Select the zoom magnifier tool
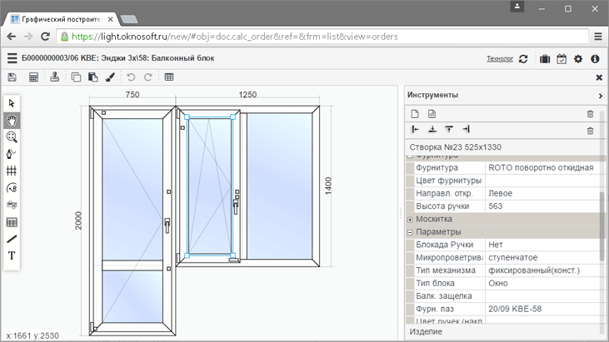This screenshot has height=342, width=609. click(x=12, y=137)
